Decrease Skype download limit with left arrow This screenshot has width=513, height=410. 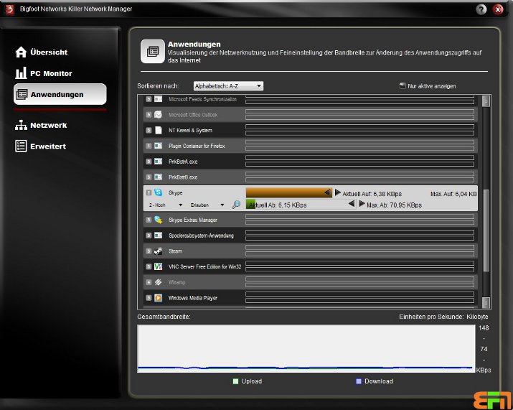[x=352, y=204]
